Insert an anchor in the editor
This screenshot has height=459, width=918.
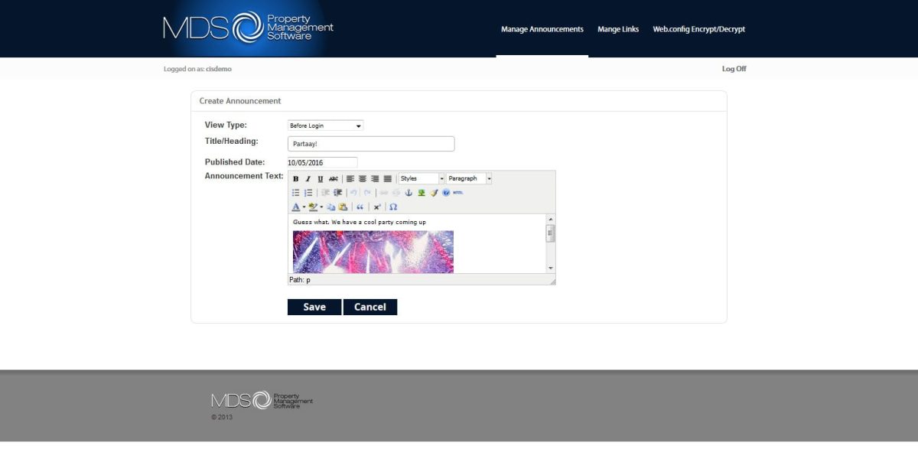pyautogui.click(x=408, y=192)
